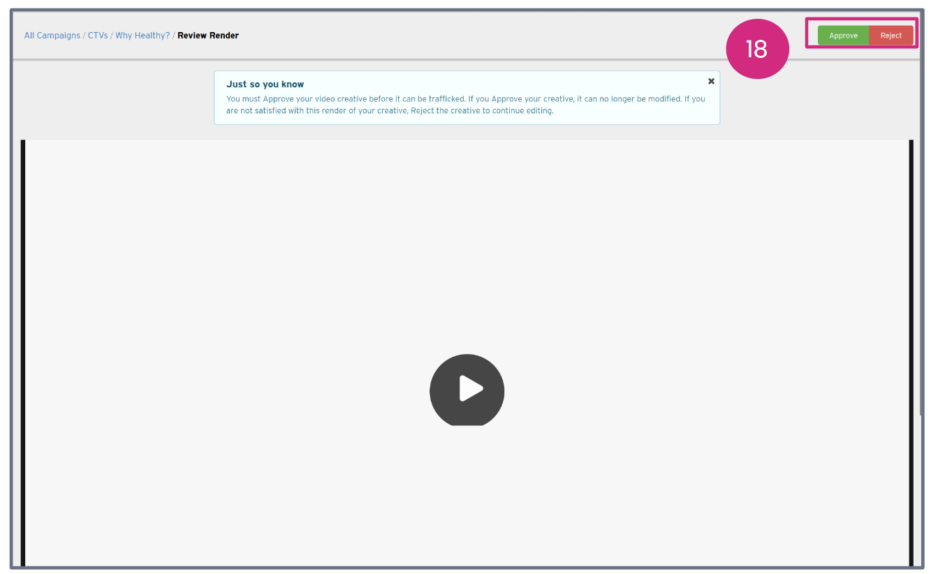Click the Review Render breadcrumb label
931x574 pixels.
click(208, 36)
